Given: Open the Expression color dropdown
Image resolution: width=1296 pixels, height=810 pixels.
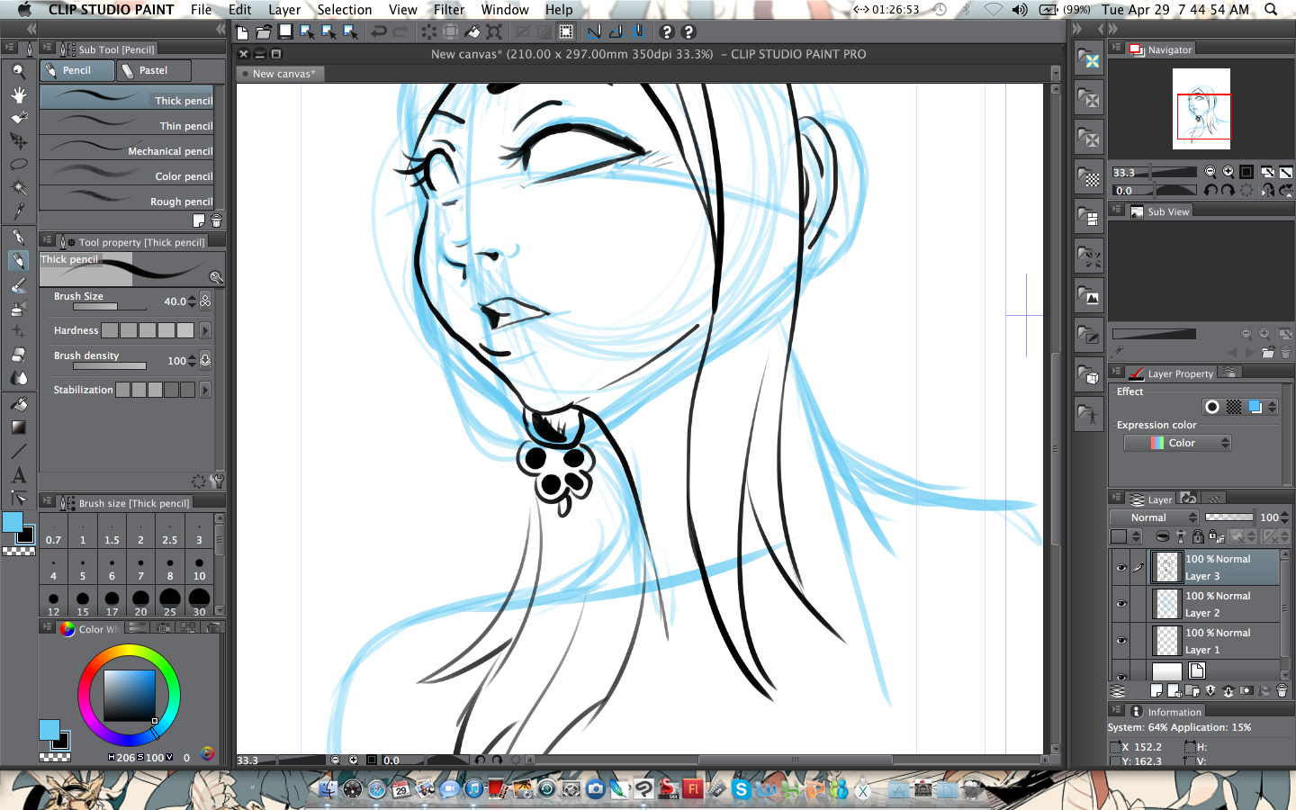Looking at the screenshot, I should [x=1177, y=443].
